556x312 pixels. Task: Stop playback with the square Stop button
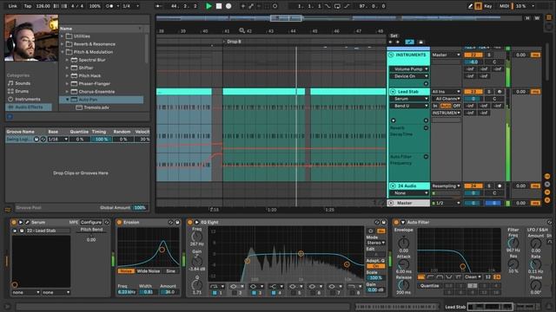click(x=219, y=6)
